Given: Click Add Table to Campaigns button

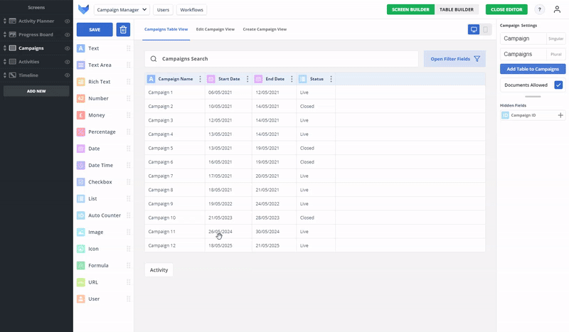Looking at the screenshot, I should 533,69.
